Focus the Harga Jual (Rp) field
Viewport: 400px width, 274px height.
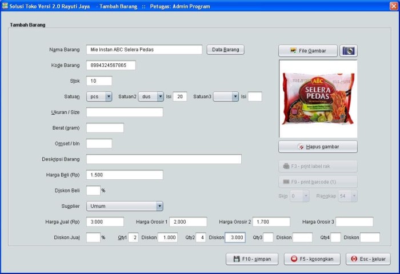point(105,221)
